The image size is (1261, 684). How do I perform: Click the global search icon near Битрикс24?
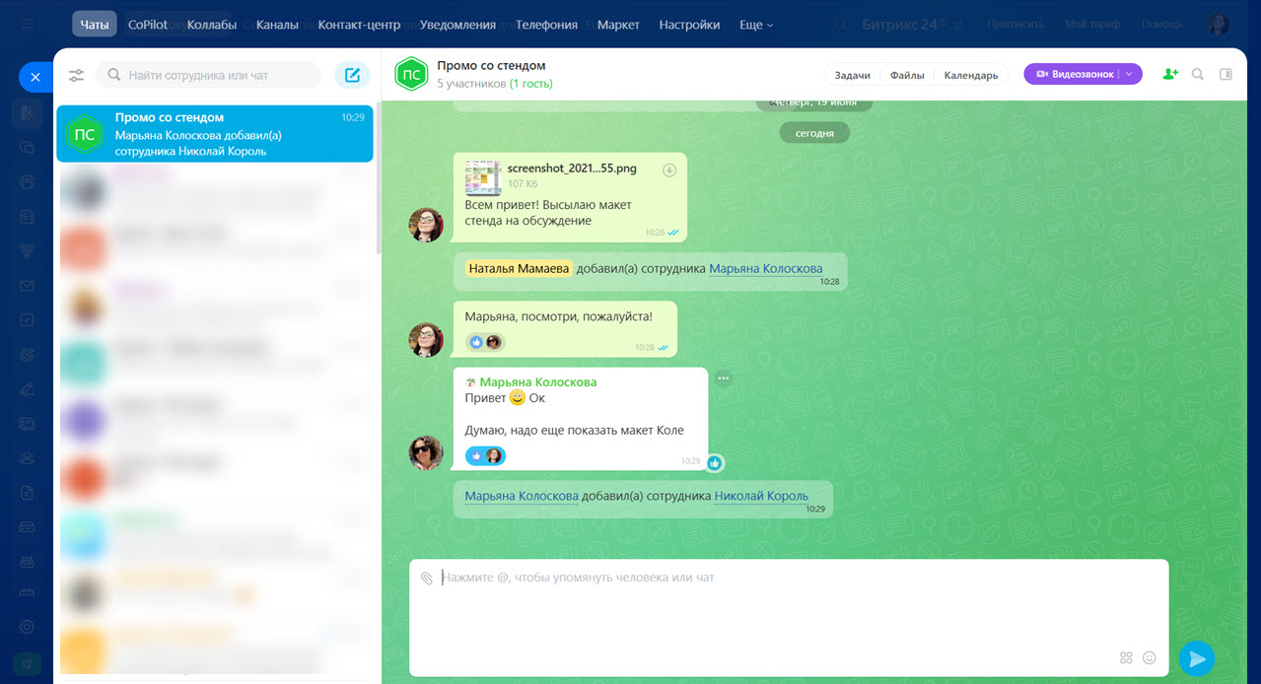coord(841,24)
